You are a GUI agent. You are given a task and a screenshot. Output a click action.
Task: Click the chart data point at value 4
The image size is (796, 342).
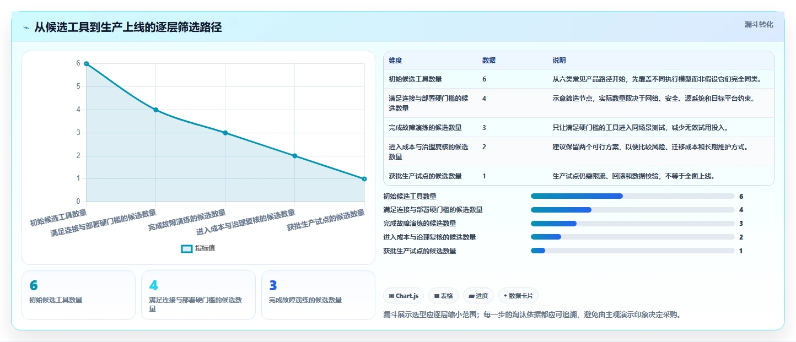point(156,110)
